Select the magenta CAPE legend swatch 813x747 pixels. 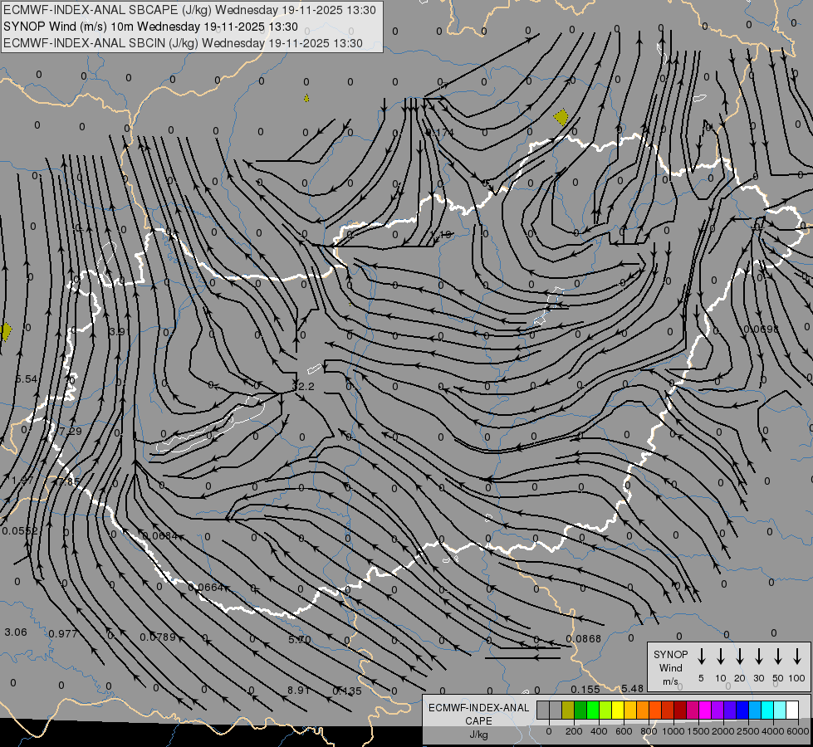(x=705, y=710)
